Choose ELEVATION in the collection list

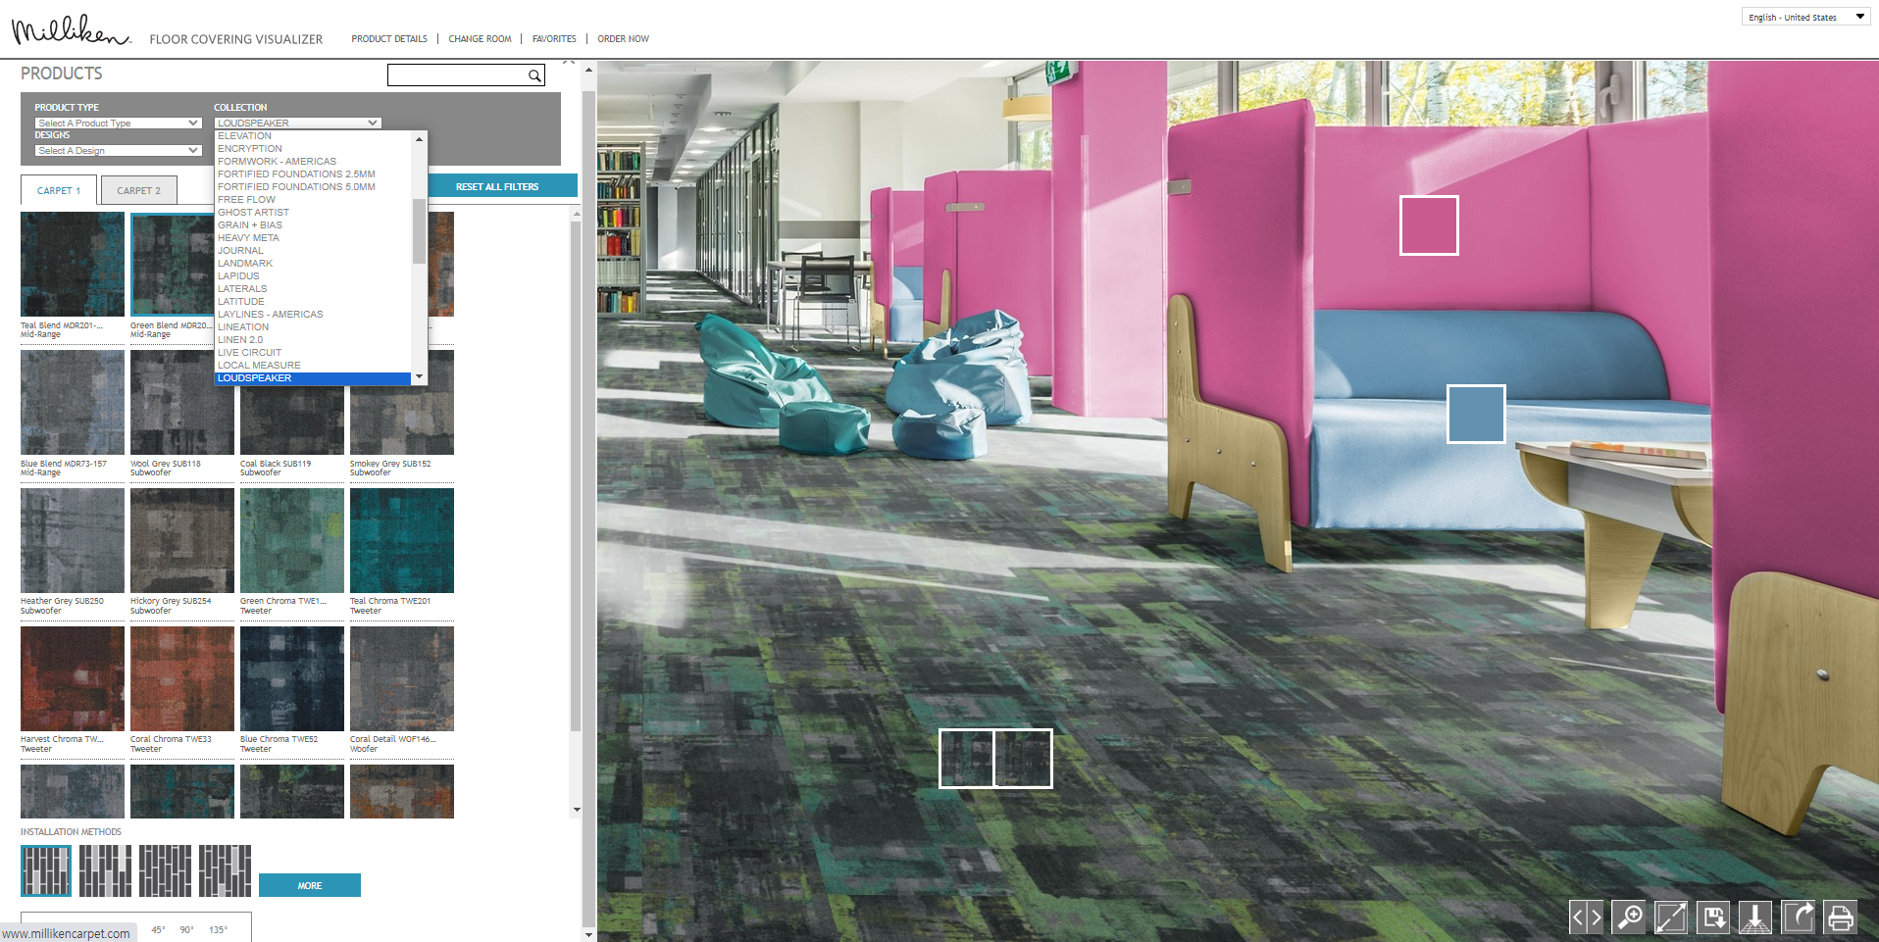pyautogui.click(x=313, y=136)
